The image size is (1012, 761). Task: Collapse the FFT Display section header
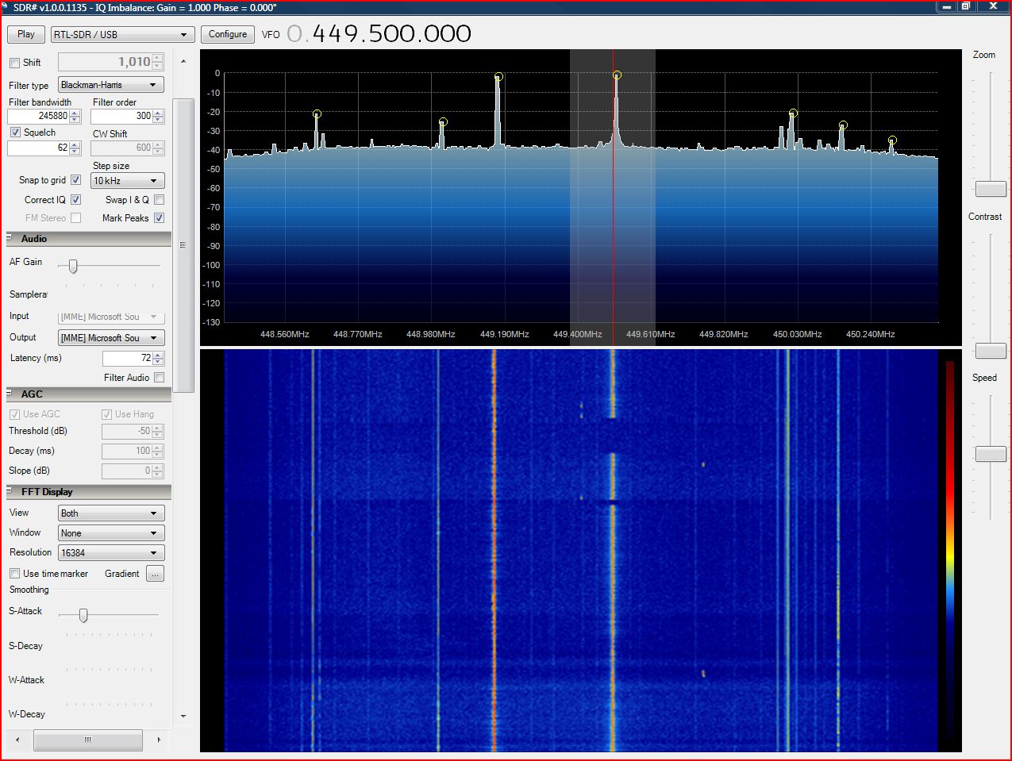[47, 492]
